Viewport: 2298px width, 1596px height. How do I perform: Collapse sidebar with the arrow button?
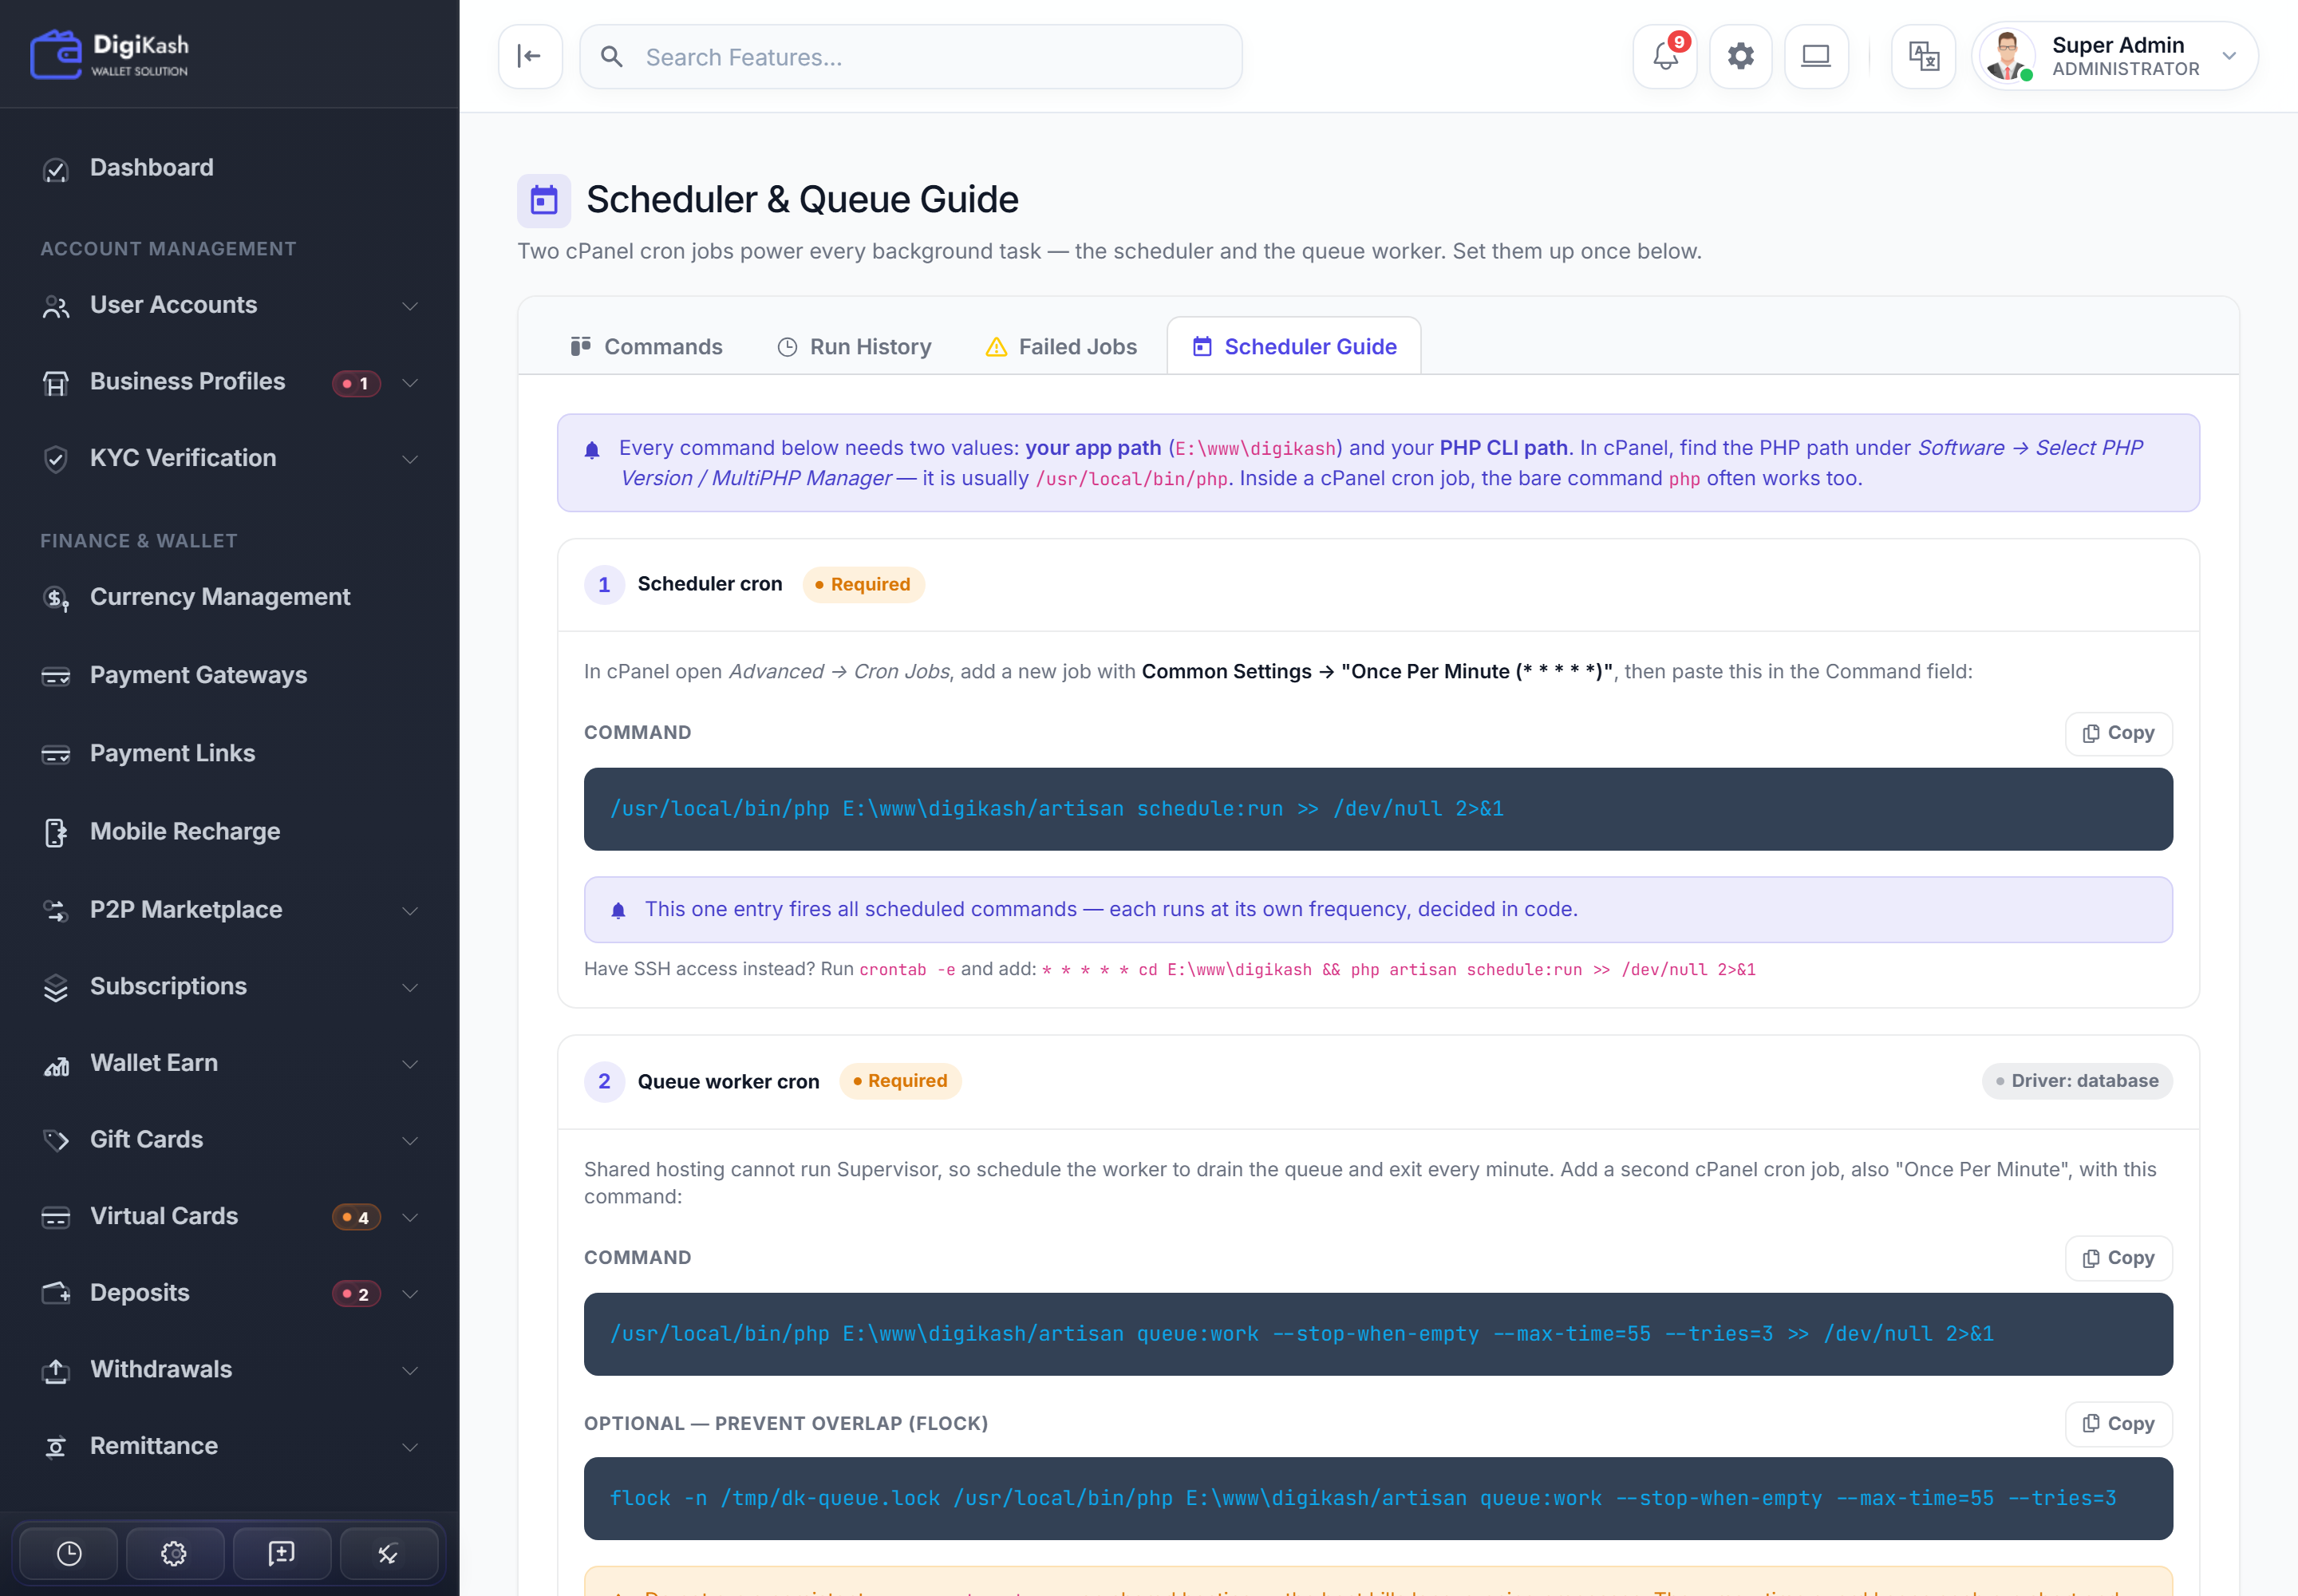pos(530,57)
